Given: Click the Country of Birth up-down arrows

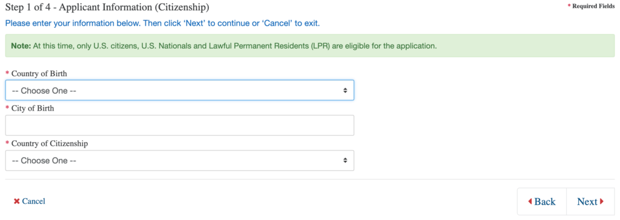Looking at the screenshot, I should click(345, 91).
